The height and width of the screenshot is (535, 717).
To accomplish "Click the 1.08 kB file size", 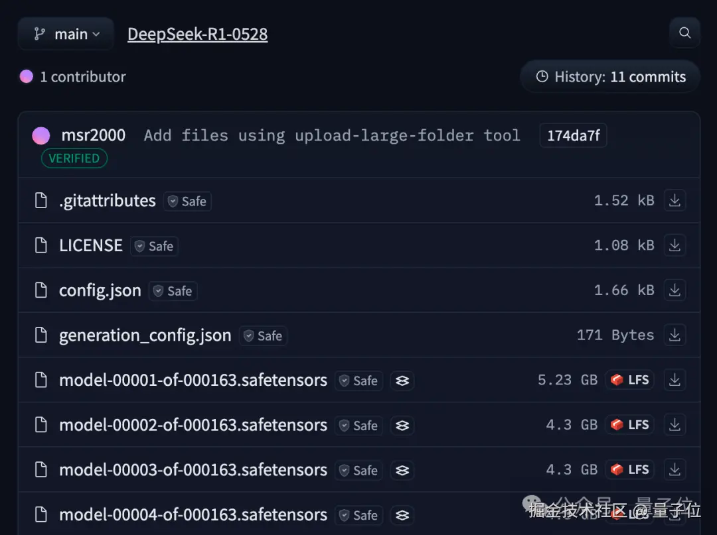I will point(624,245).
